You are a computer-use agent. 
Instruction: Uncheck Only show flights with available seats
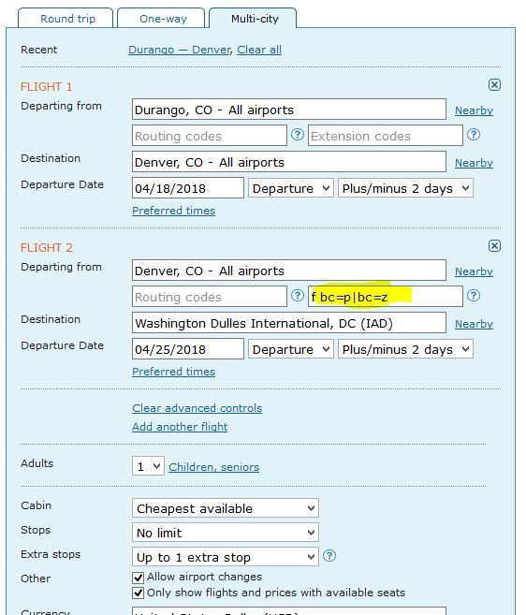click(x=139, y=593)
